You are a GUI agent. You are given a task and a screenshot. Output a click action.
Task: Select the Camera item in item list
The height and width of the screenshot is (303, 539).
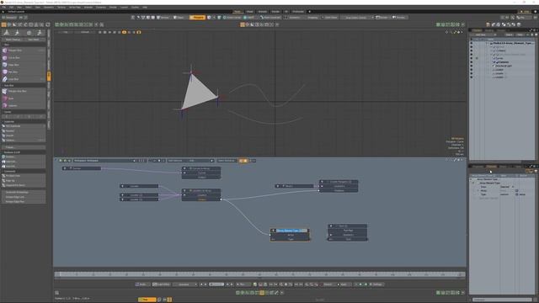pyautogui.click(x=504, y=62)
